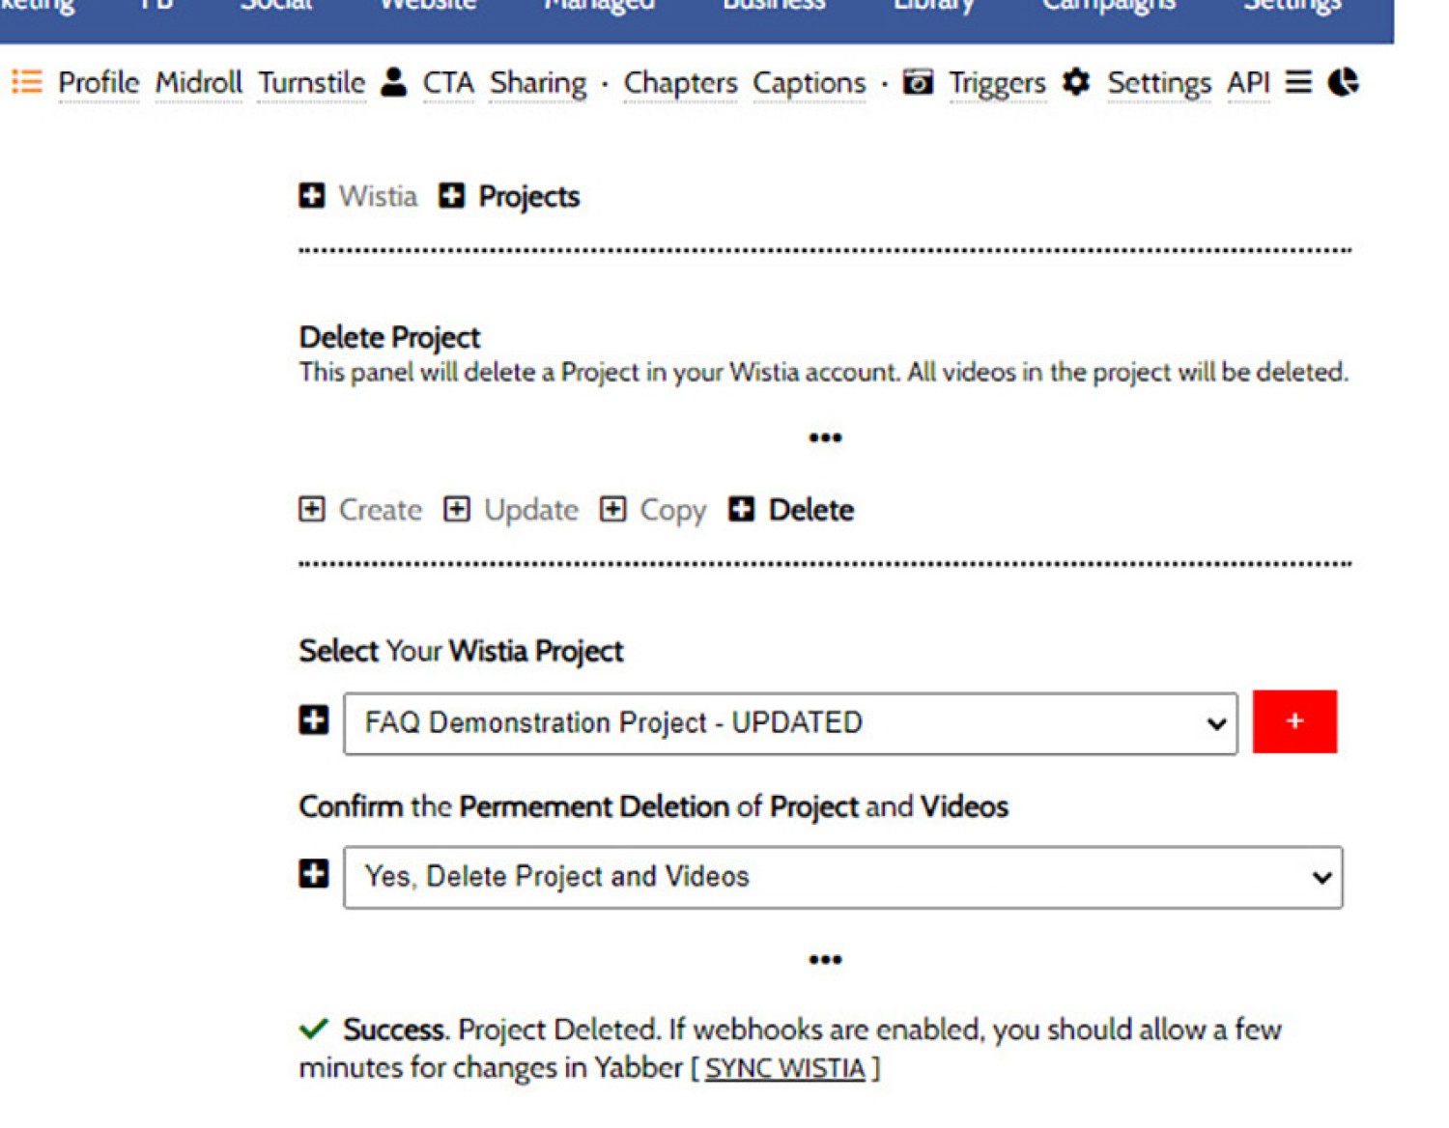Click the plus icon beside the confirmation dropdown
This screenshot has height=1128, width=1449.
click(314, 874)
